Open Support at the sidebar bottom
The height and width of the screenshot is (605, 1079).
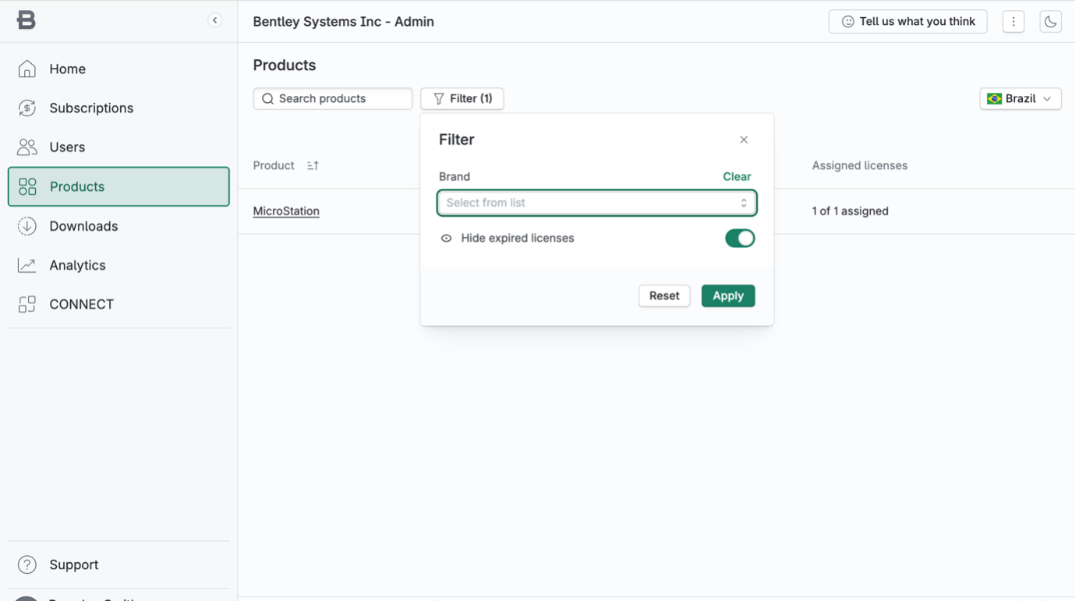(x=119, y=566)
